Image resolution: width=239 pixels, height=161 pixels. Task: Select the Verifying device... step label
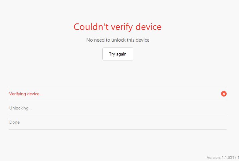tap(26, 94)
